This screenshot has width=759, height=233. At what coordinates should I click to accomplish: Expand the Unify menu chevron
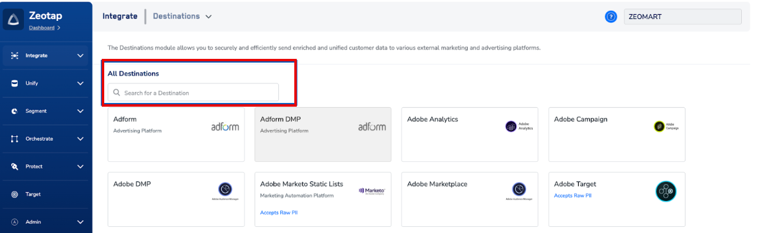(x=80, y=83)
